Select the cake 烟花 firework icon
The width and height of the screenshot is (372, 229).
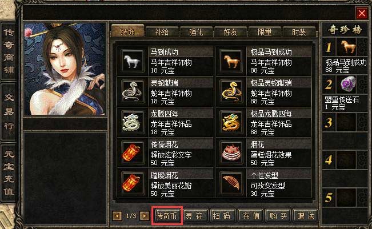click(231, 153)
